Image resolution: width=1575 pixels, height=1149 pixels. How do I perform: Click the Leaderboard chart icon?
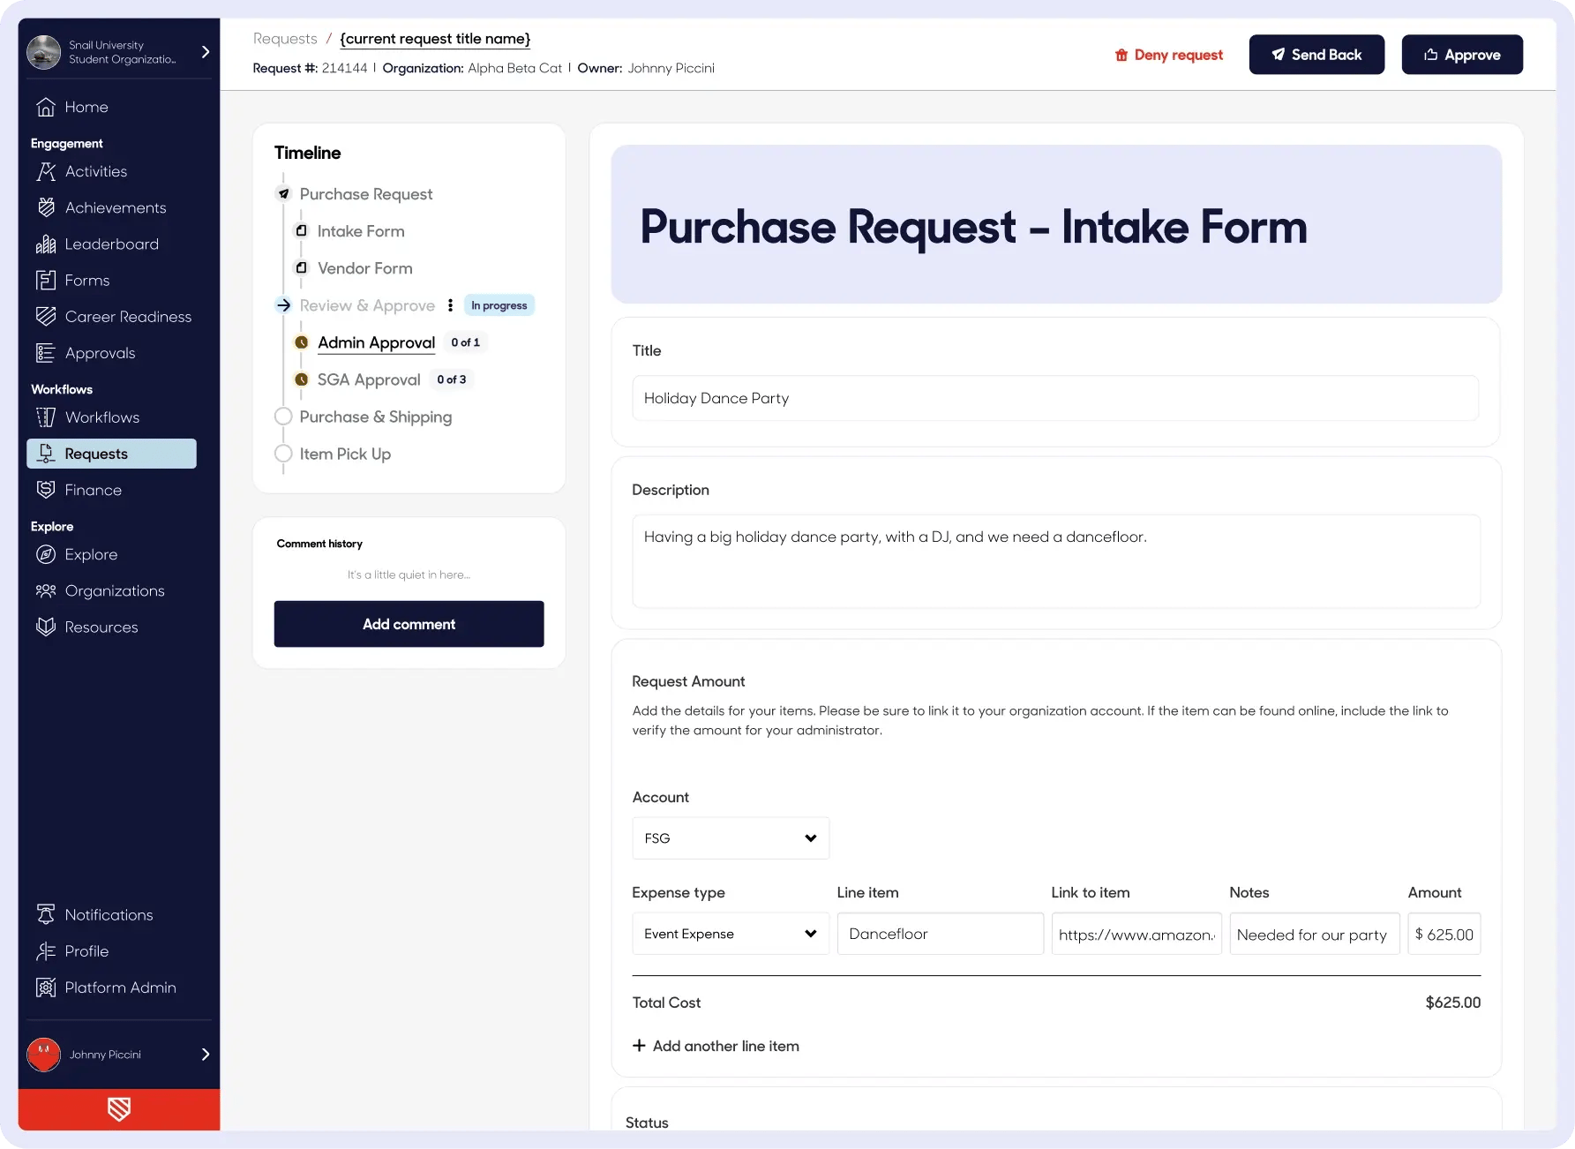[x=46, y=244]
